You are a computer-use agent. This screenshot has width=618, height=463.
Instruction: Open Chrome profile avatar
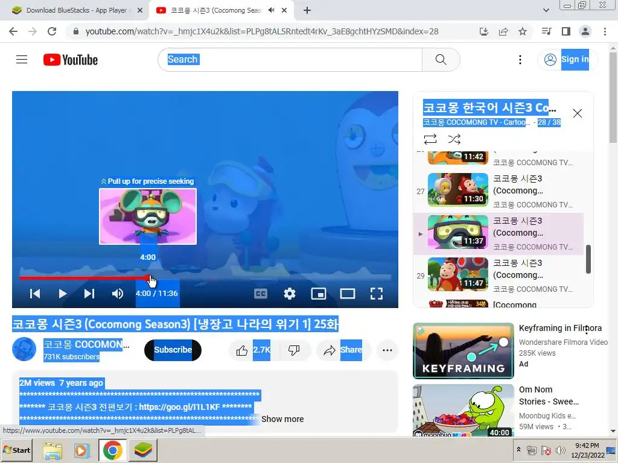pyautogui.click(x=585, y=31)
